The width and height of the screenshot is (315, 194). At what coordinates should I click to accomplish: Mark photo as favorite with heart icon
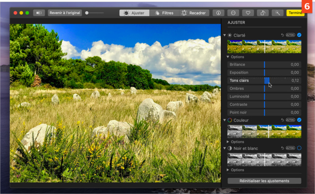tap(248, 13)
